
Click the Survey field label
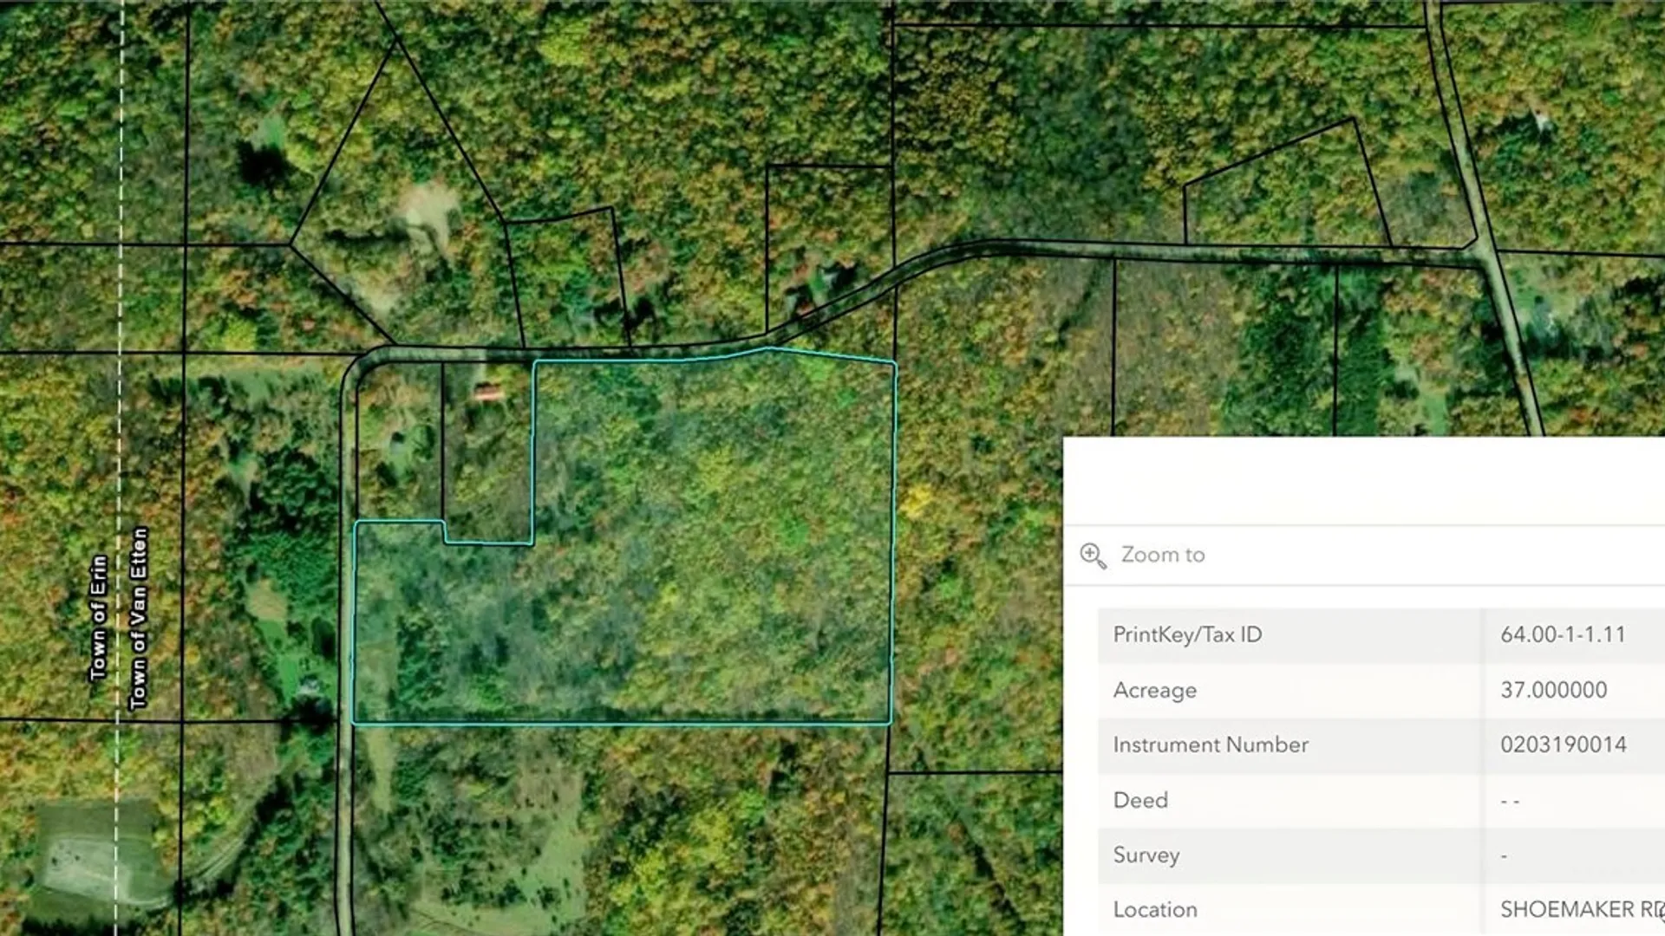1146,855
